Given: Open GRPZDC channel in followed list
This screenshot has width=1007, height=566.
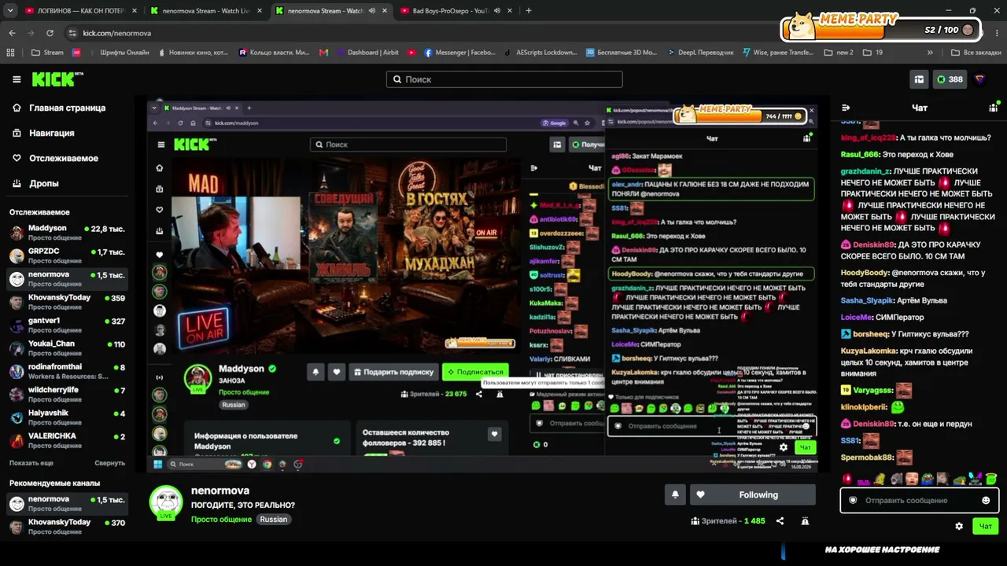Looking at the screenshot, I should tap(67, 255).
